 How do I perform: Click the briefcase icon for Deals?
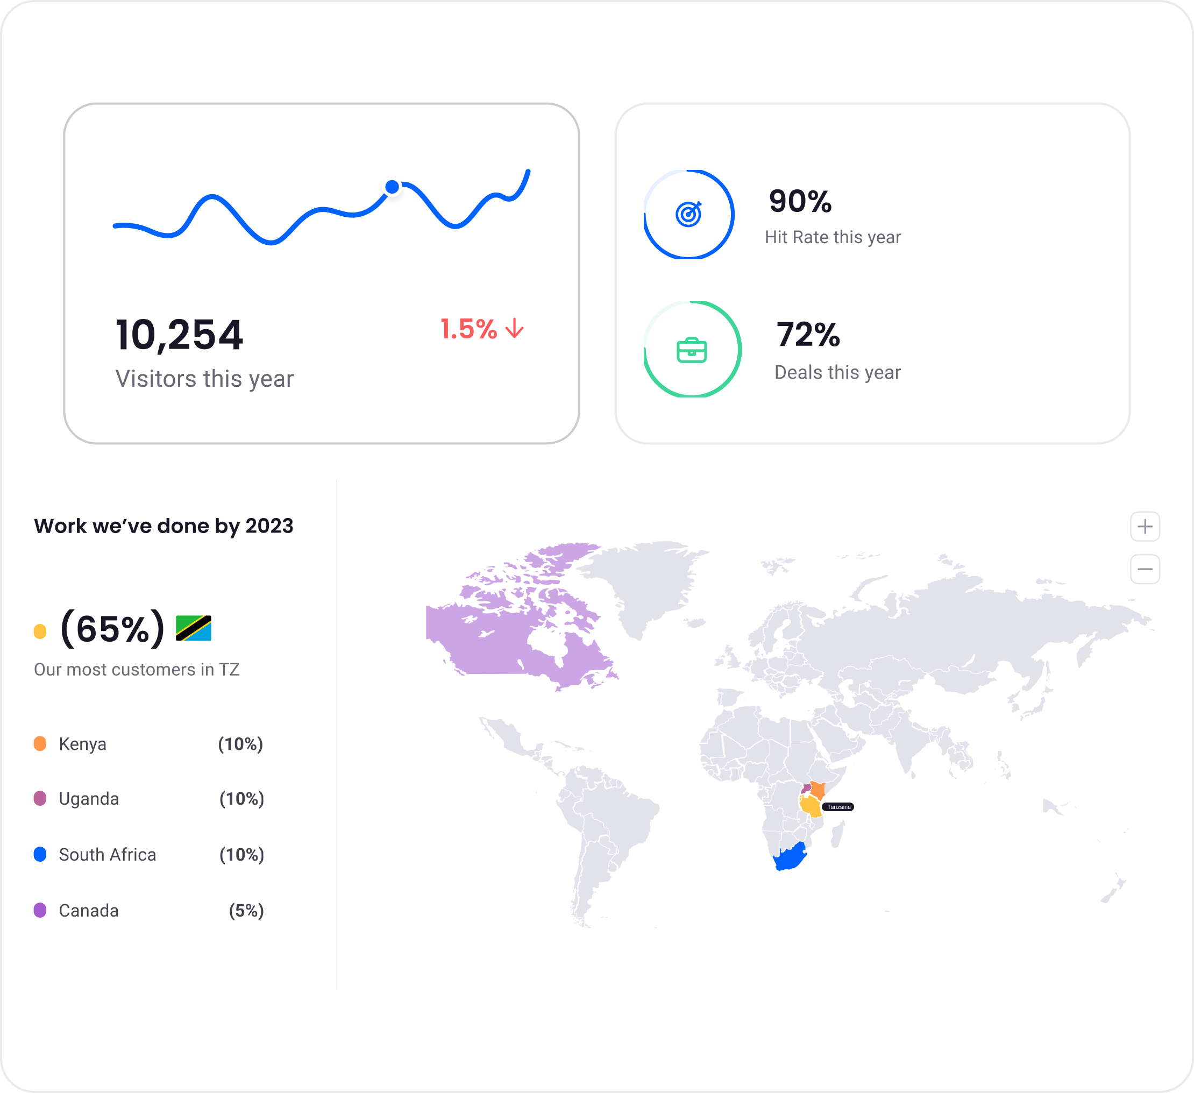[x=691, y=350]
